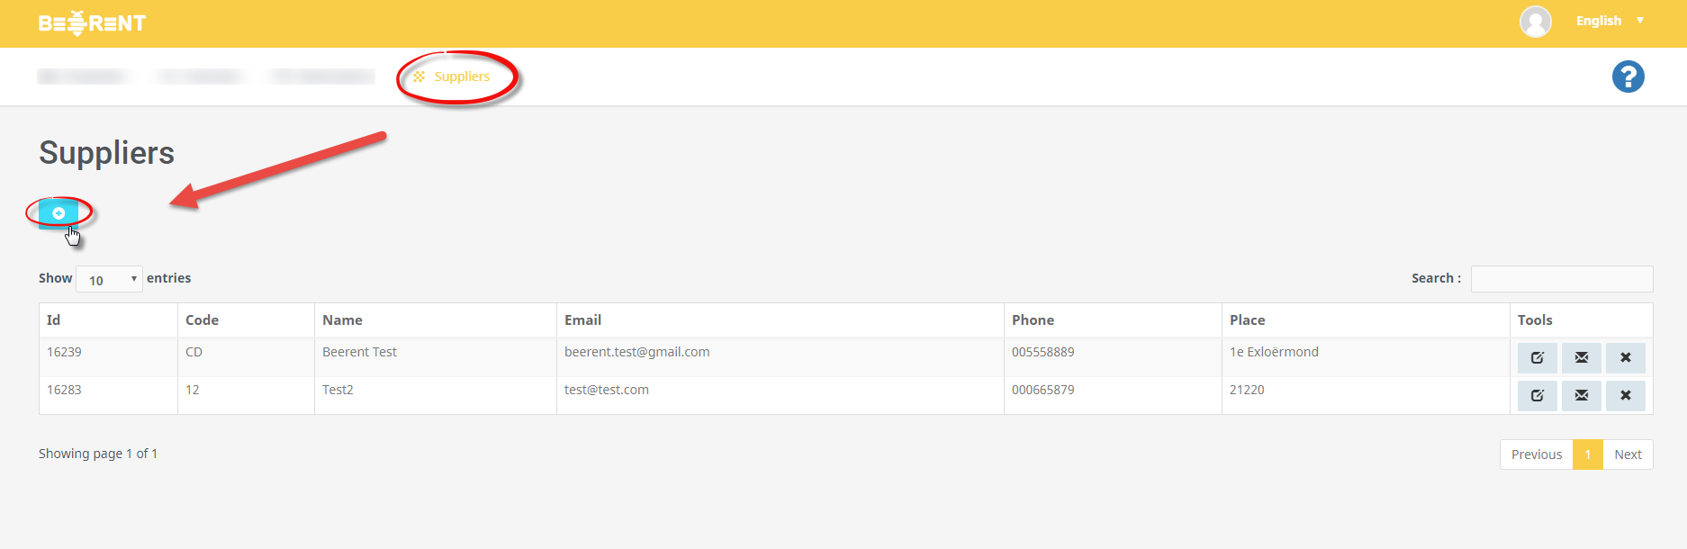Expand the show entries count dropdown
This screenshot has width=1687, height=549.
pos(109,280)
